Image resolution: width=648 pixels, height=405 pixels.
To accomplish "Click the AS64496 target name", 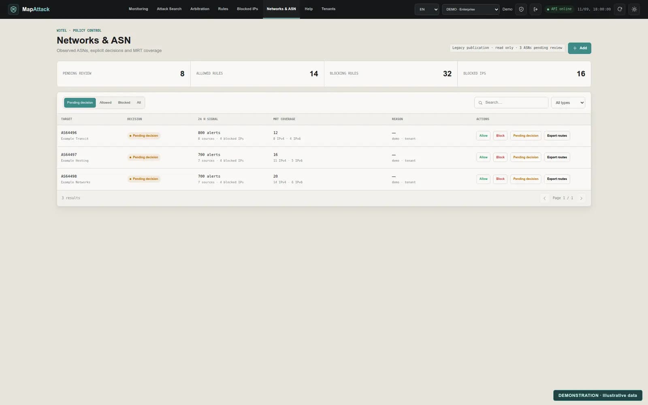I will 69,133.
